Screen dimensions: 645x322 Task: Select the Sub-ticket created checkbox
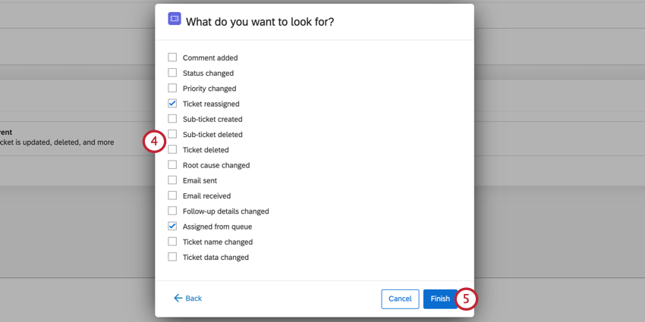172,119
